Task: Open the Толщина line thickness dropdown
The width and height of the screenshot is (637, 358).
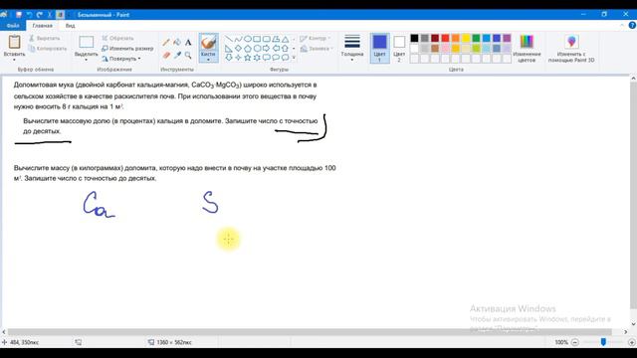Action: (x=351, y=49)
